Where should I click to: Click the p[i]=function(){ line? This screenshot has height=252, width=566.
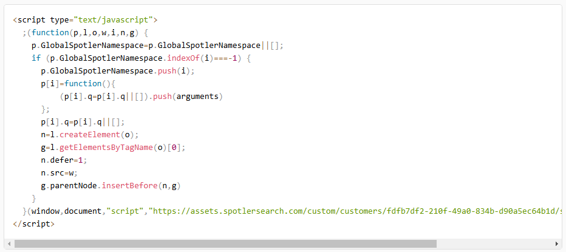tap(78, 84)
